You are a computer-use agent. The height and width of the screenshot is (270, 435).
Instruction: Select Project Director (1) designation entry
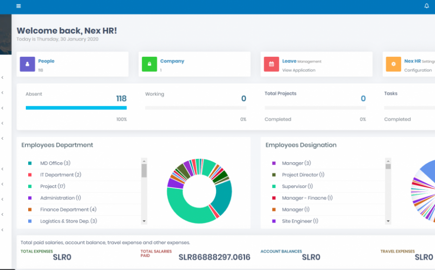coord(303,175)
